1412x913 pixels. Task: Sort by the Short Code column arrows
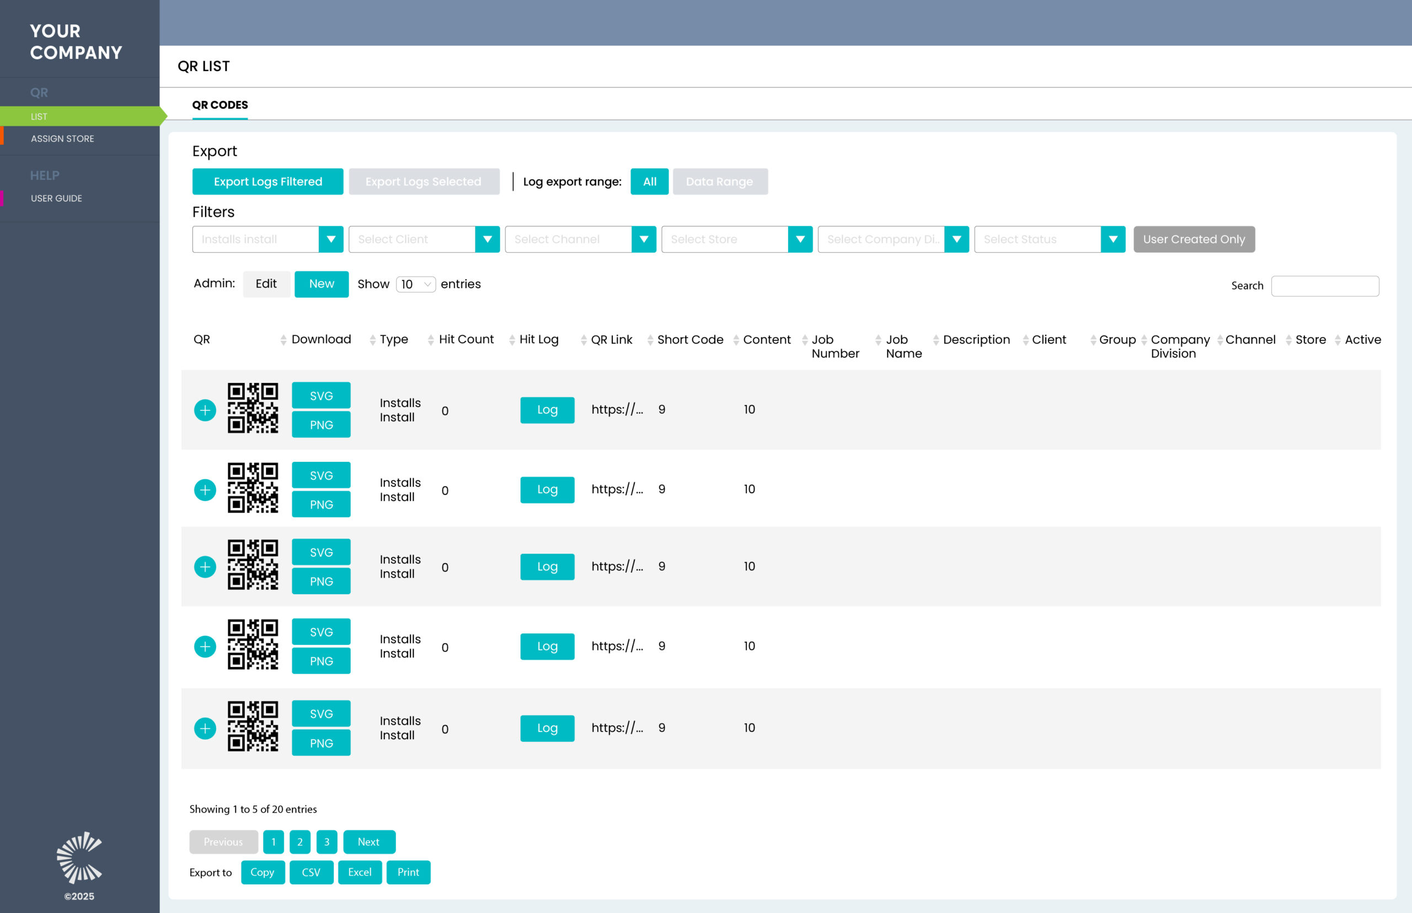pos(650,340)
